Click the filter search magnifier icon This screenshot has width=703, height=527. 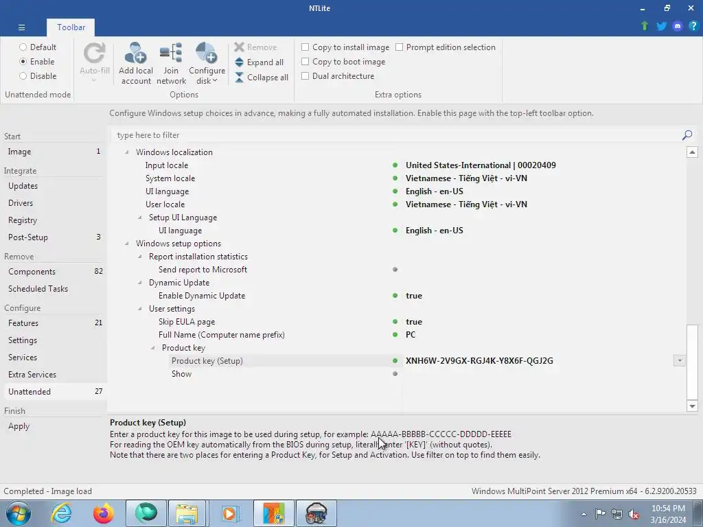687,135
